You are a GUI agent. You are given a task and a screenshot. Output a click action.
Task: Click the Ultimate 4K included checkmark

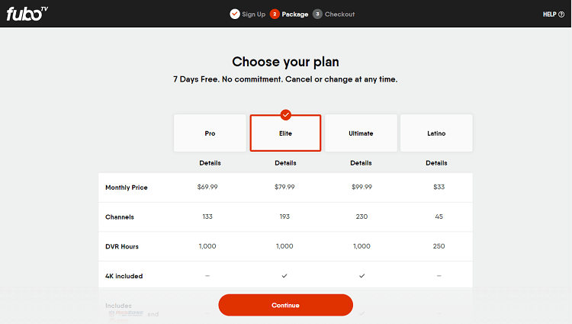pos(362,276)
